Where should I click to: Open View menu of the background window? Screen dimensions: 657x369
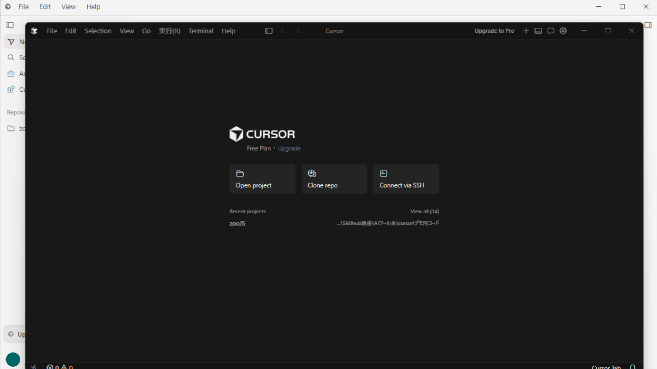tap(68, 7)
